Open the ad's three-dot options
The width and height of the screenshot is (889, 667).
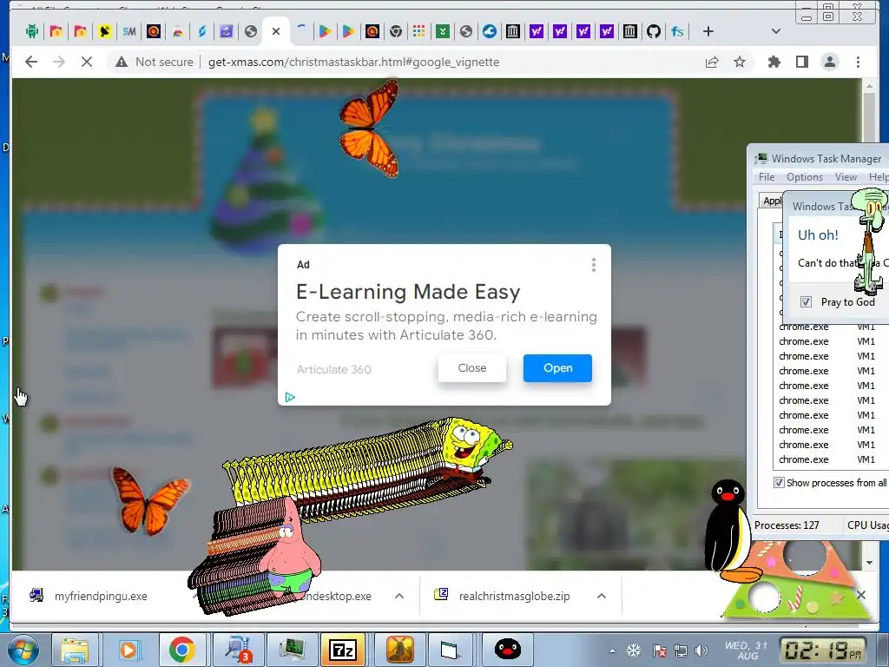[x=594, y=265]
